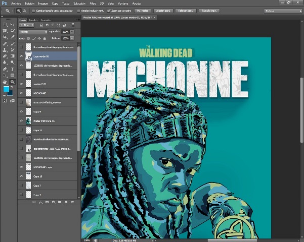The height and width of the screenshot is (242, 304).
Task: Close the Poster Michonne.psd document tab
Action: [154, 18]
